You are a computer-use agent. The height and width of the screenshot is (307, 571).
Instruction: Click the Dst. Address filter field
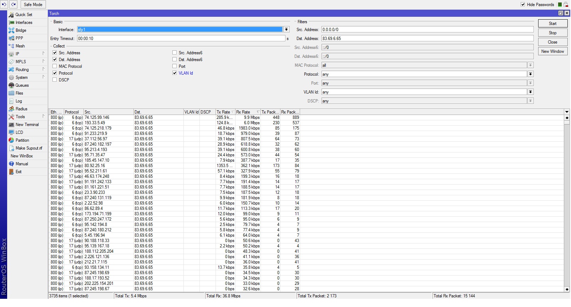[x=427, y=39]
